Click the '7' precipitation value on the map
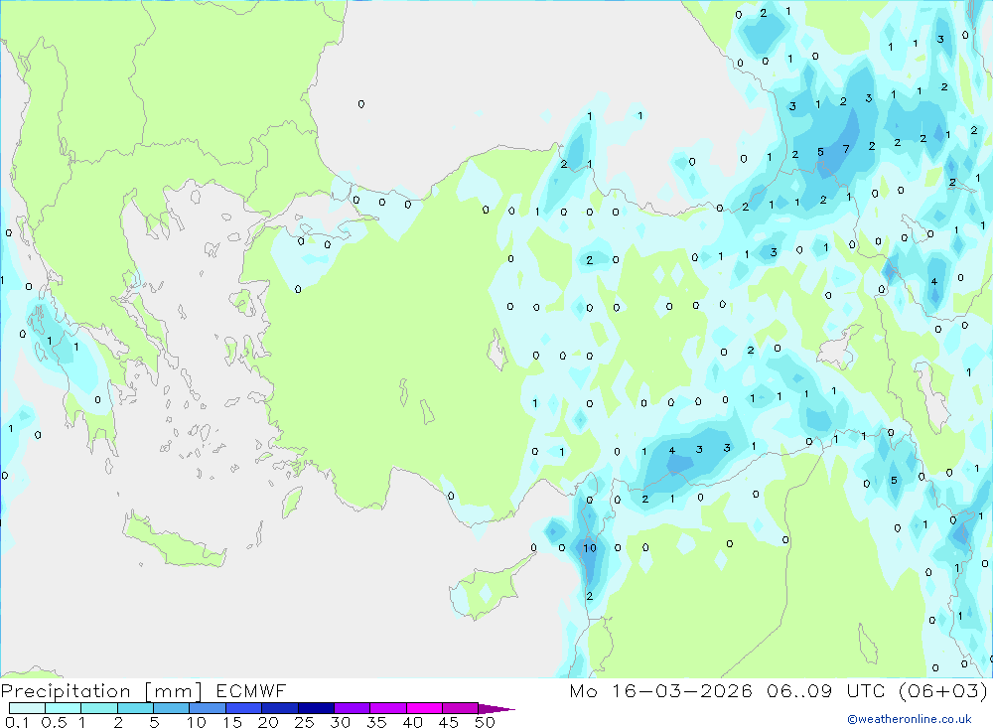 pyautogui.click(x=846, y=149)
